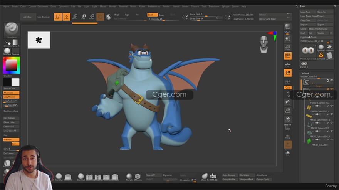The image size is (339, 190).
Task: Select the Morph brush in bottom shelf
Action: [x=129, y=177]
